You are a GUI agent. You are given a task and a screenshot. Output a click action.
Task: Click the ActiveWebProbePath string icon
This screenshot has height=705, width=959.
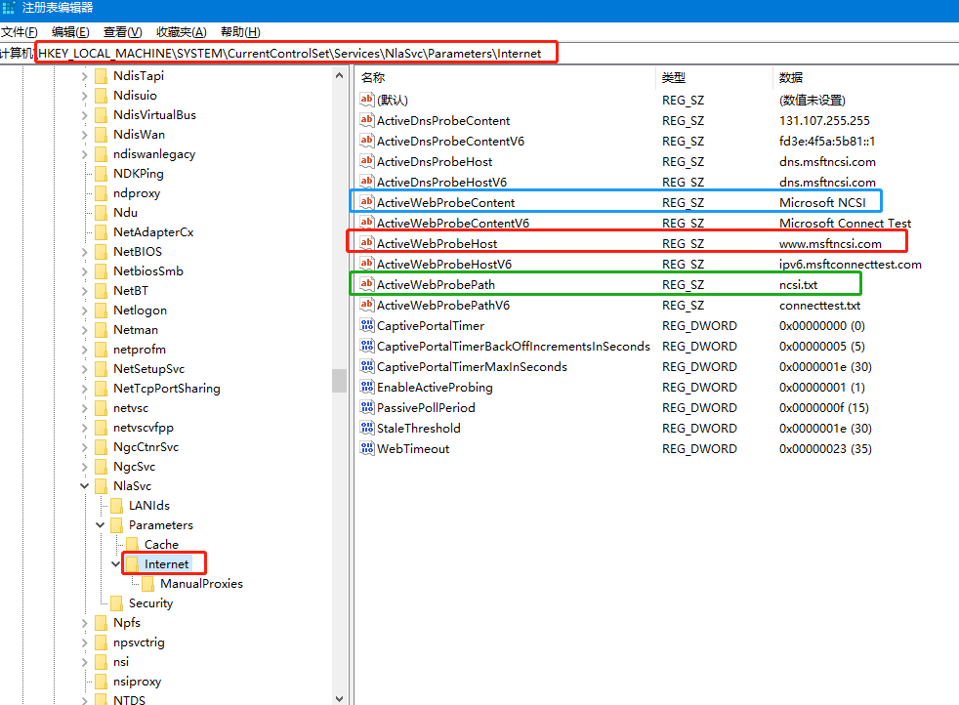[366, 284]
